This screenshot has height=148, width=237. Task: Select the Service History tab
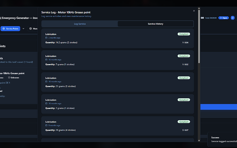[155, 24]
